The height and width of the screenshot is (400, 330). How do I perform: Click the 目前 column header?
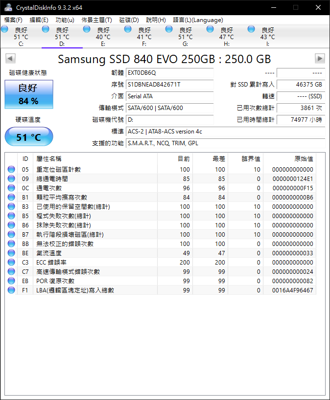175,158
